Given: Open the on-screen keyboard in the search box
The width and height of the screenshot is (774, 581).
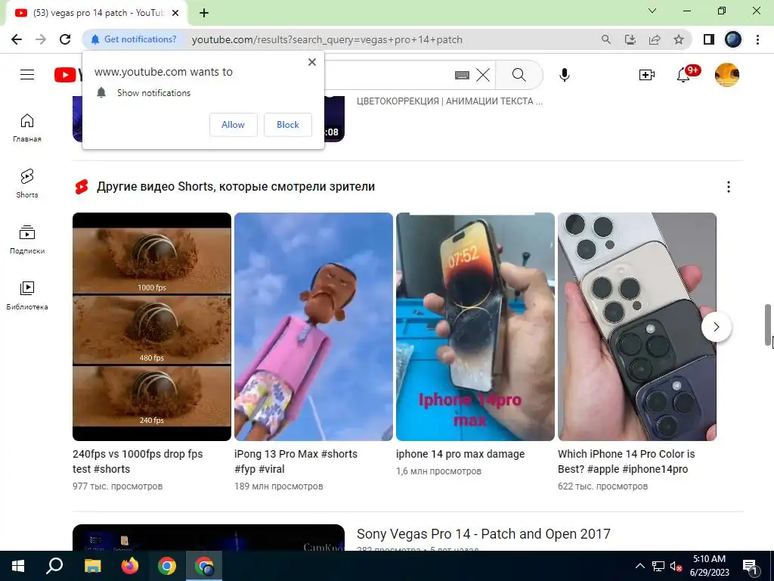Looking at the screenshot, I should [462, 75].
